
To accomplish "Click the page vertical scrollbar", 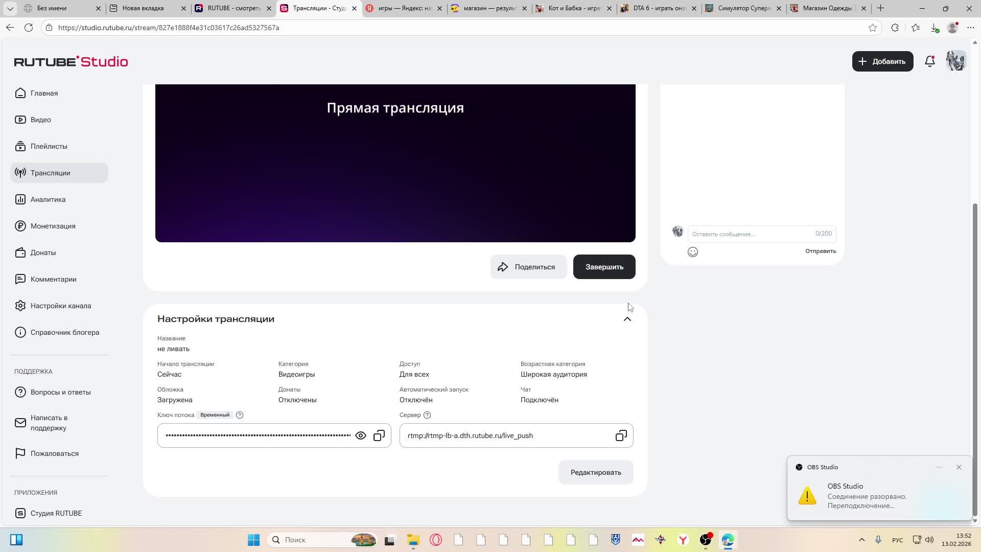I will point(975,358).
